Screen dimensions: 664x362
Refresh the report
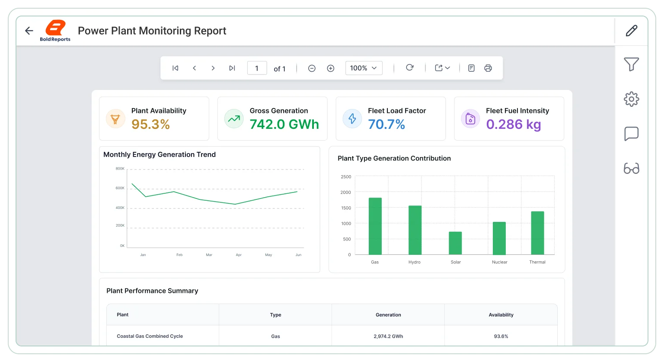410,67
